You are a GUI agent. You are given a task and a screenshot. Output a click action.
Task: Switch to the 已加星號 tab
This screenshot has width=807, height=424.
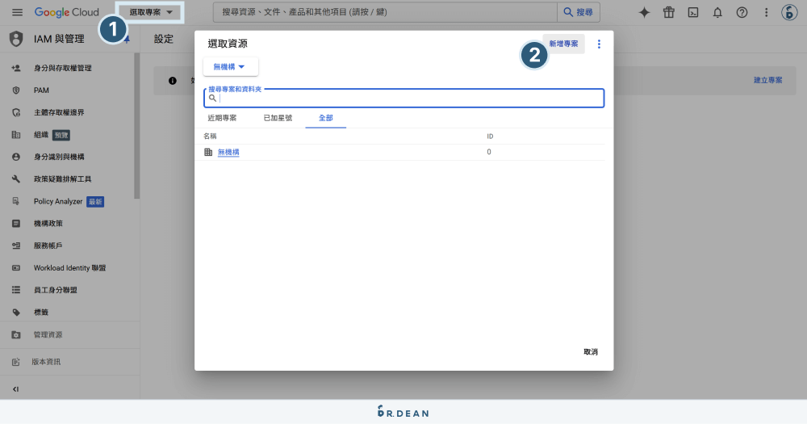[278, 118]
